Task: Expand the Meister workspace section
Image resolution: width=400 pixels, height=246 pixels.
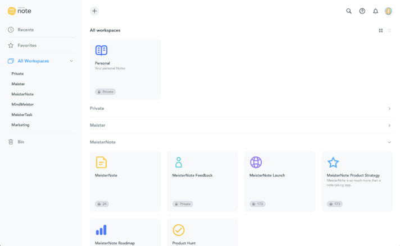Action: 389,125
